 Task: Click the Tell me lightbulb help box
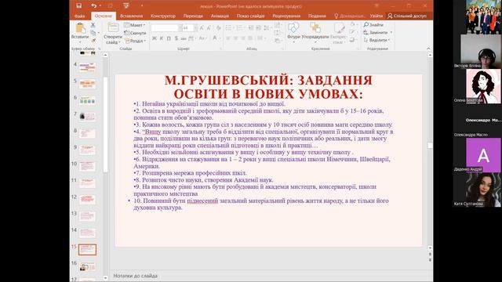[x=349, y=16]
